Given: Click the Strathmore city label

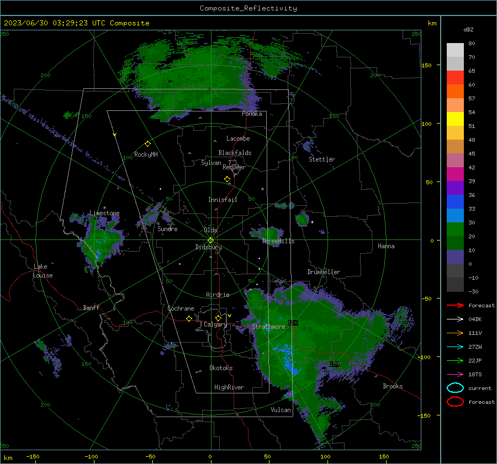Looking at the screenshot, I should (x=268, y=327).
